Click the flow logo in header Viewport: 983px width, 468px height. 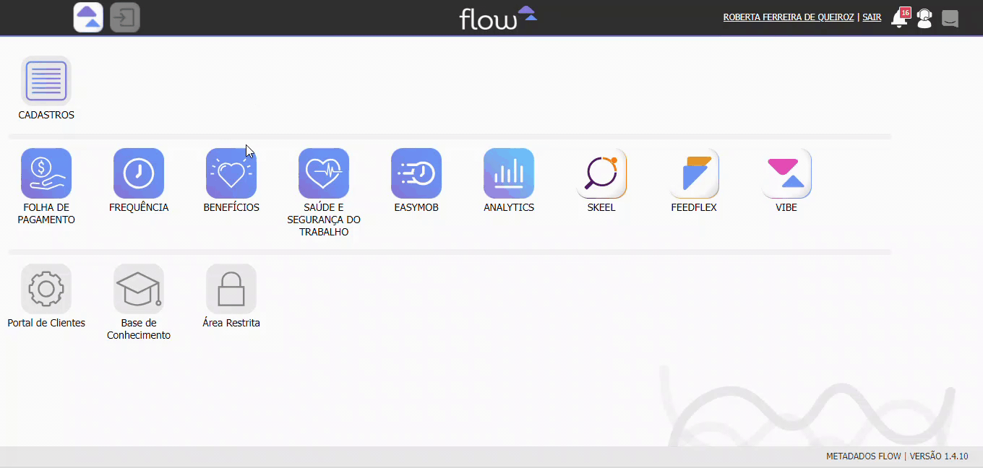pyautogui.click(x=498, y=17)
